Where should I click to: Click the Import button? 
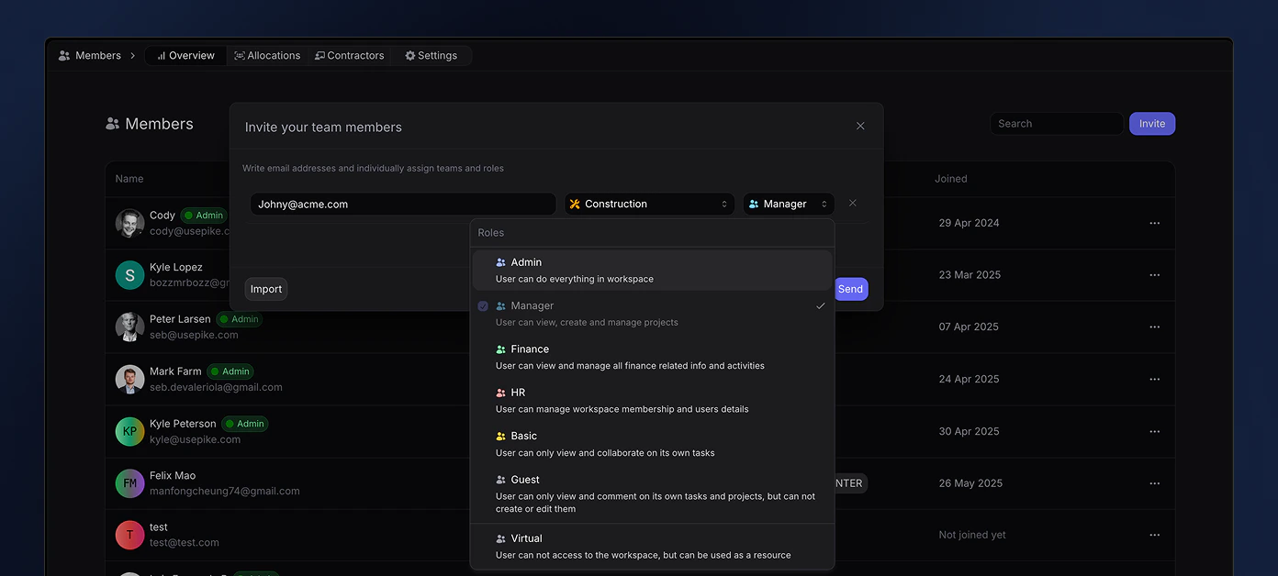click(x=266, y=289)
